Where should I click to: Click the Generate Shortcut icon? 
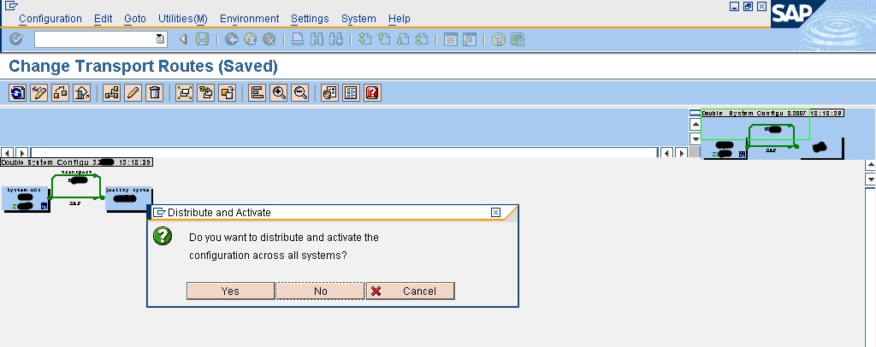470,39
